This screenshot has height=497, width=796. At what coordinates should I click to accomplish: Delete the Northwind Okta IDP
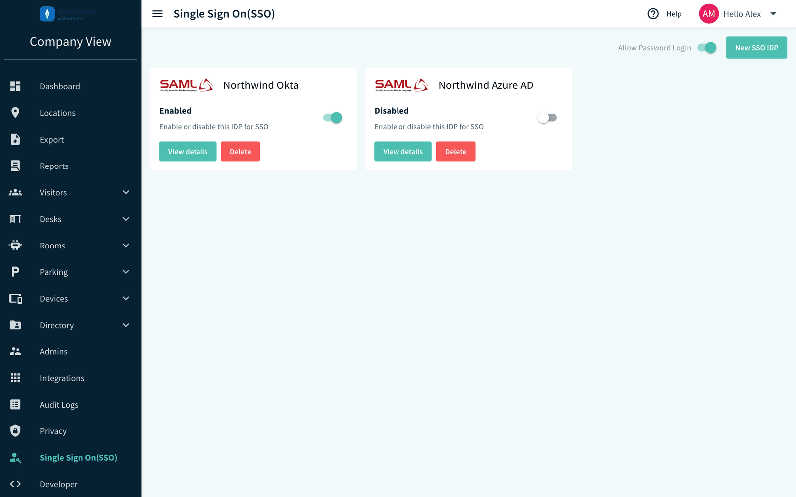240,152
